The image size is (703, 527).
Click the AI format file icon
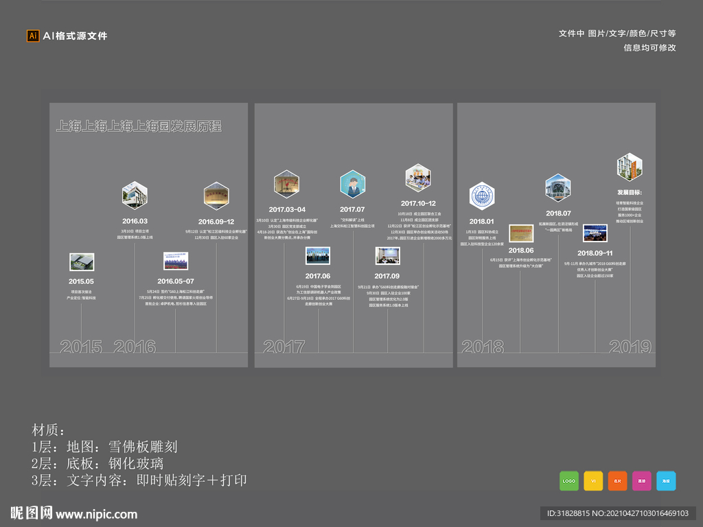pos(32,34)
